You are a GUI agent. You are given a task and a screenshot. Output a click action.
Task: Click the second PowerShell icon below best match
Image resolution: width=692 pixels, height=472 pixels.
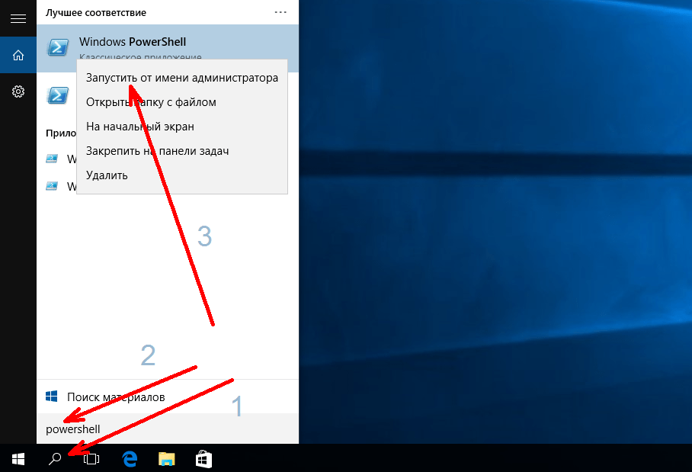point(56,95)
